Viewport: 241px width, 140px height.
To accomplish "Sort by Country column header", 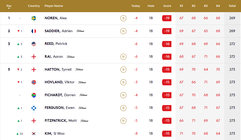I will pos(34,6).
